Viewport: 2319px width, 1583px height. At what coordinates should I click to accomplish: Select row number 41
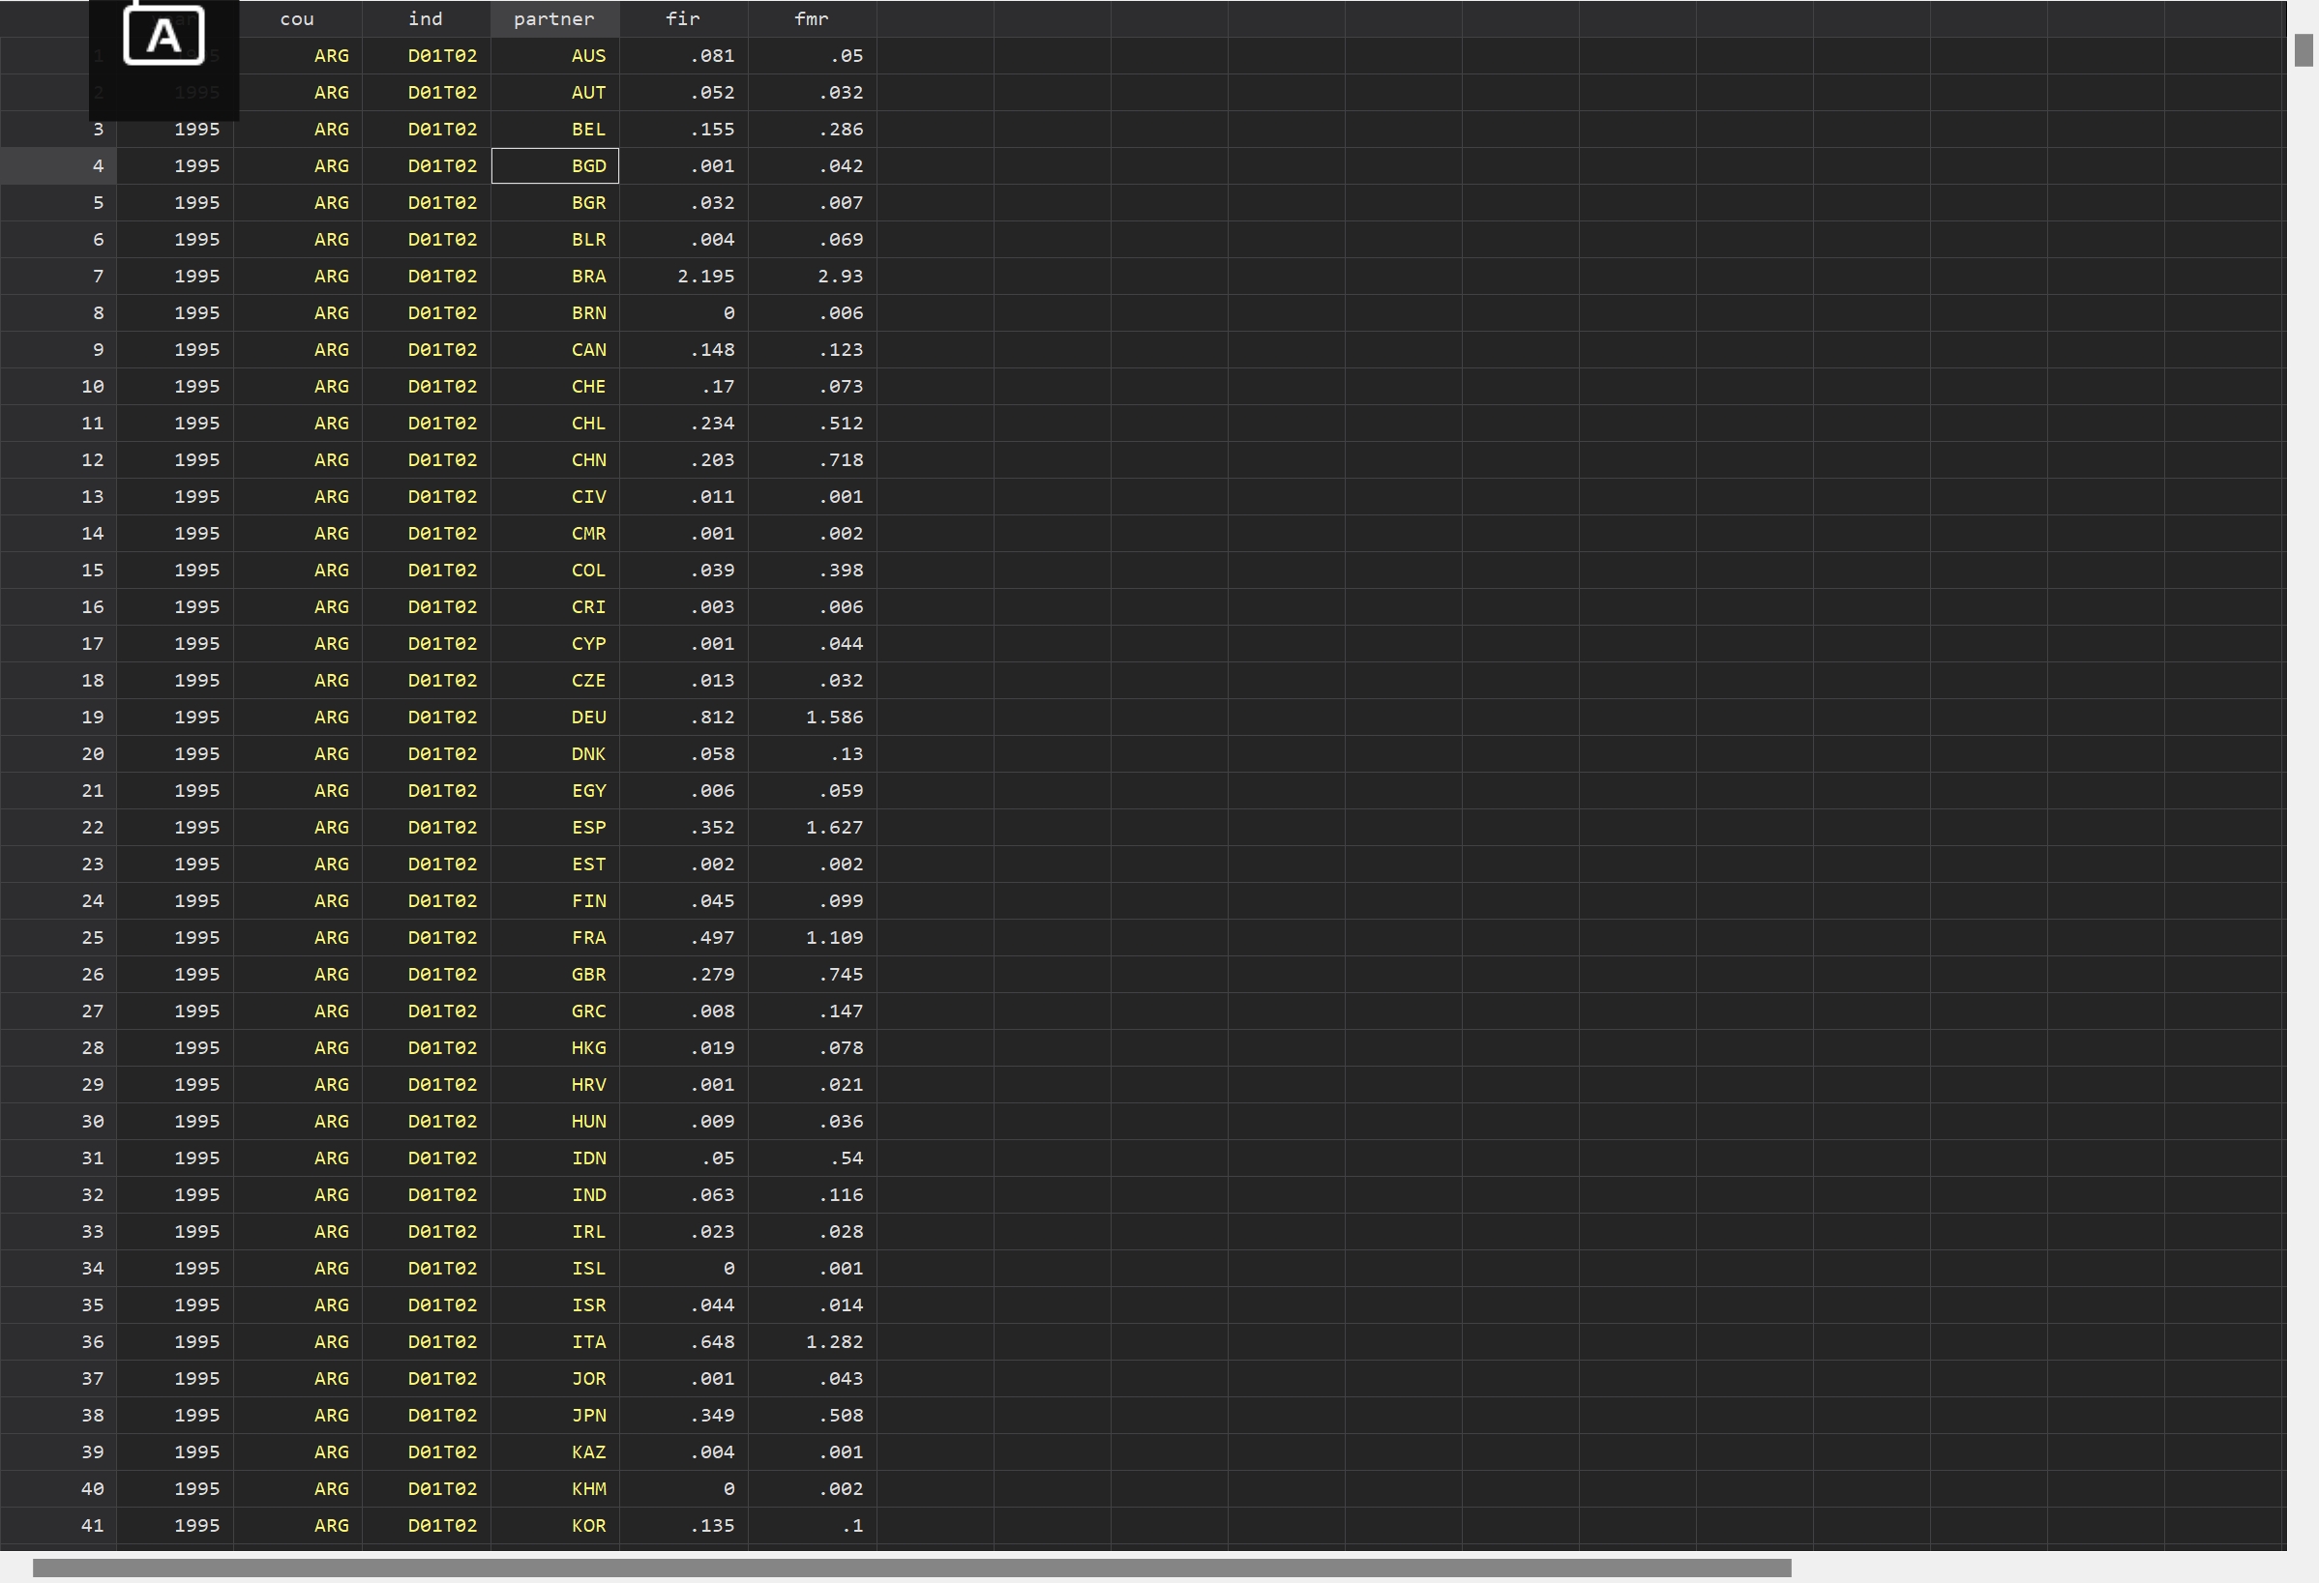(x=92, y=1525)
